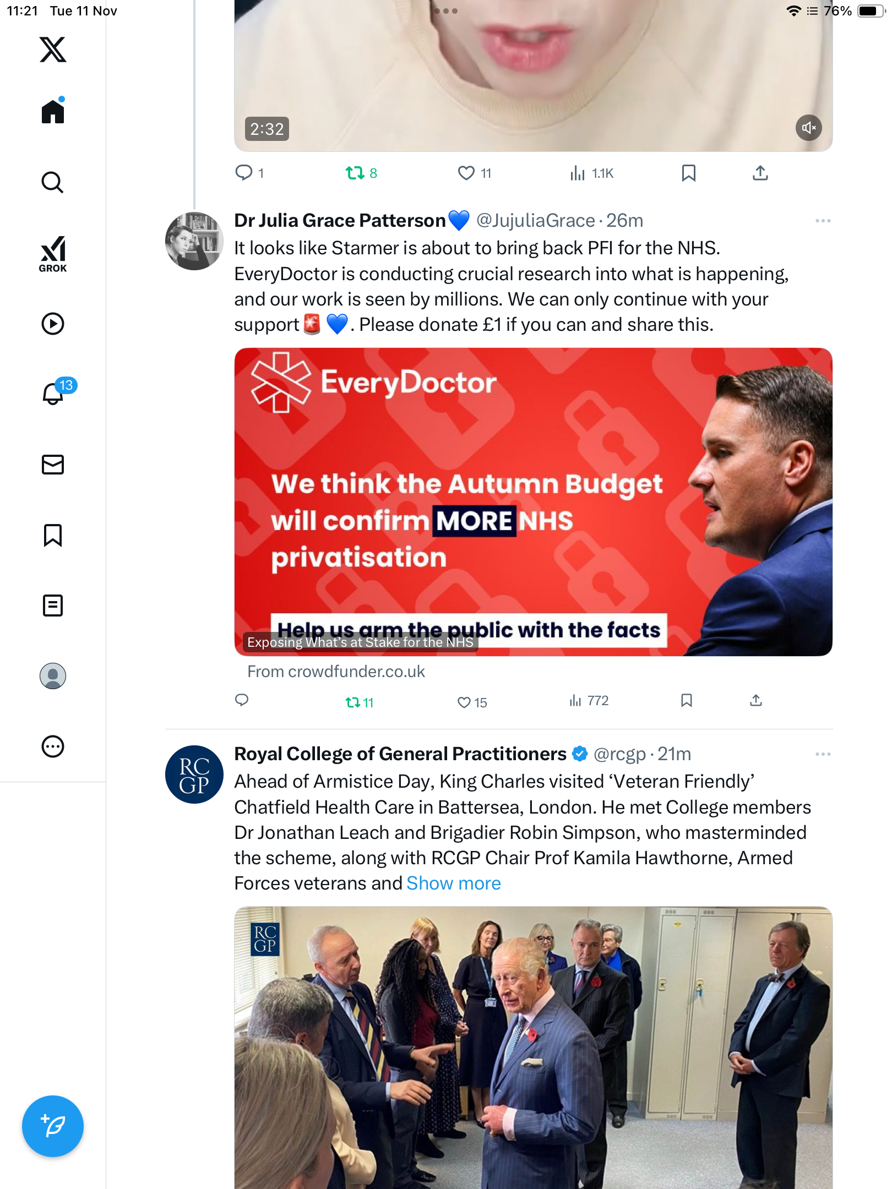Open Direct Messages envelope icon
Image resolution: width=892 pixels, height=1189 pixels.
pos(53,465)
